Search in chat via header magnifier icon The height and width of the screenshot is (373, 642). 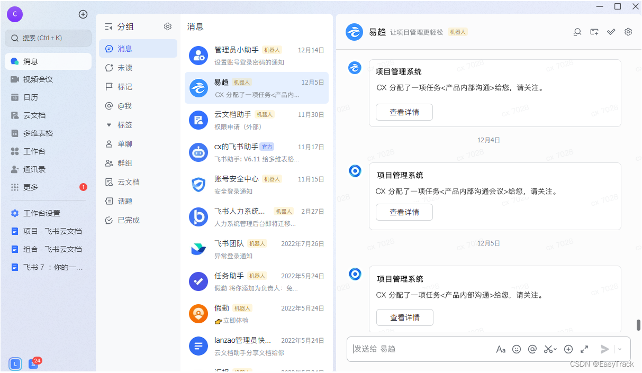click(x=577, y=32)
